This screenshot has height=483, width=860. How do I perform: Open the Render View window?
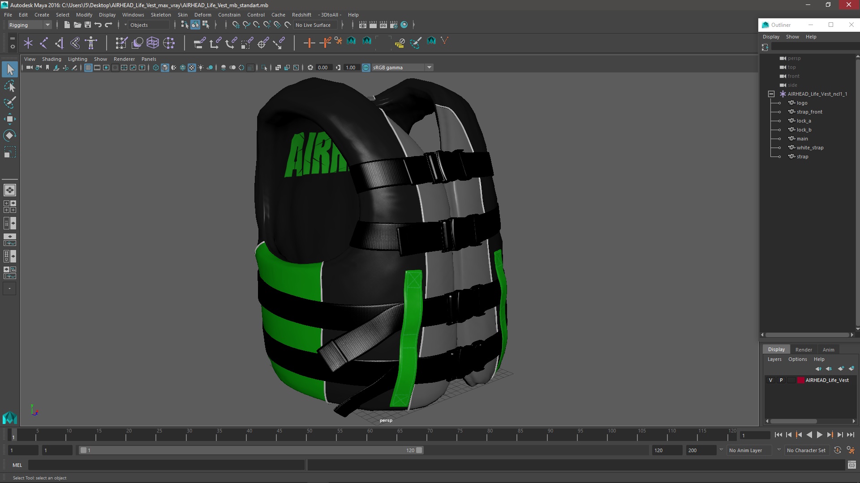[363, 25]
